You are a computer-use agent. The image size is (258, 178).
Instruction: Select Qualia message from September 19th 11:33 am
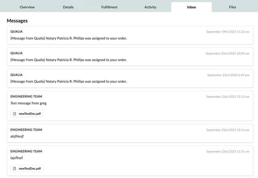pos(68,38)
